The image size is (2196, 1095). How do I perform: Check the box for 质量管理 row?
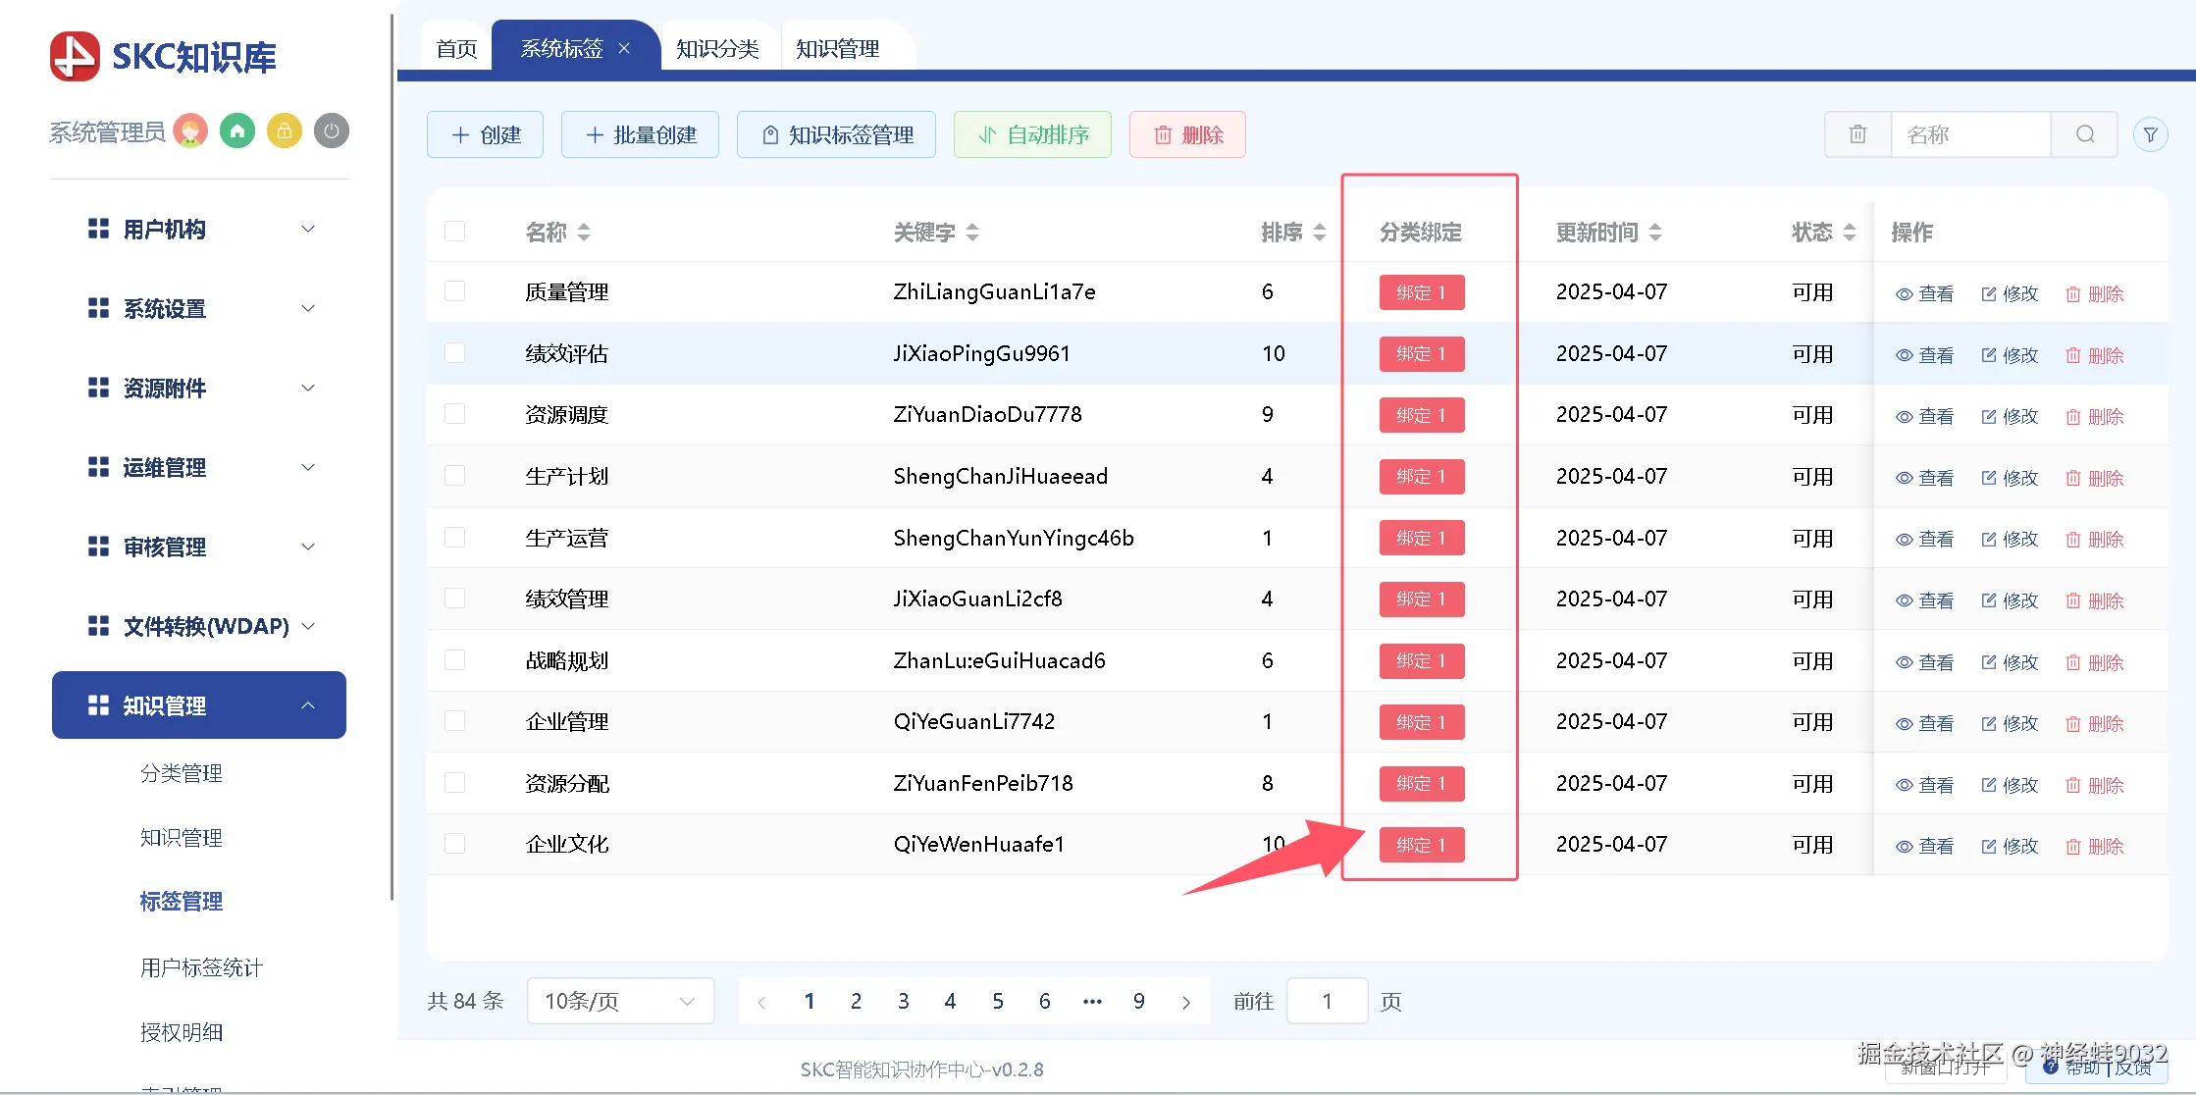454,291
